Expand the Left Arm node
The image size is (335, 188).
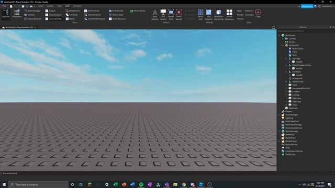[x=286, y=91]
